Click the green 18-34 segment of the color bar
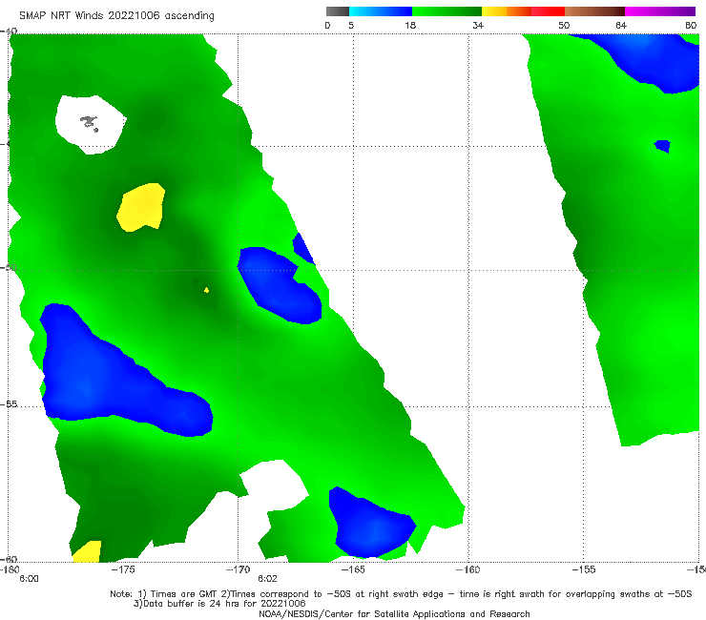The image size is (706, 620). click(x=446, y=11)
